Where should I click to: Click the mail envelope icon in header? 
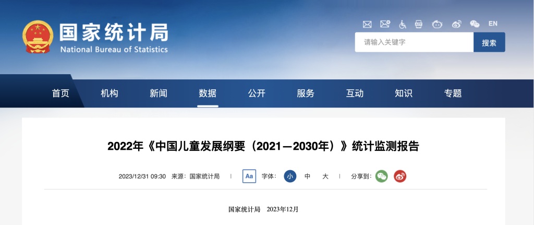[367, 24]
